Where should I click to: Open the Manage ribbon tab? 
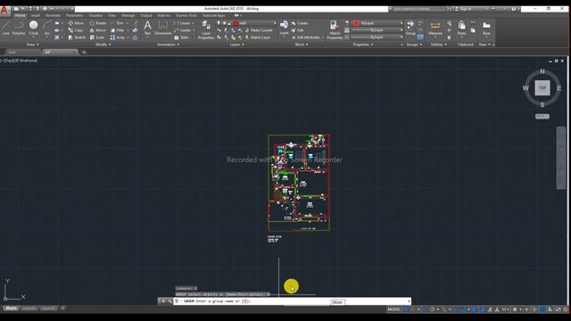(128, 16)
